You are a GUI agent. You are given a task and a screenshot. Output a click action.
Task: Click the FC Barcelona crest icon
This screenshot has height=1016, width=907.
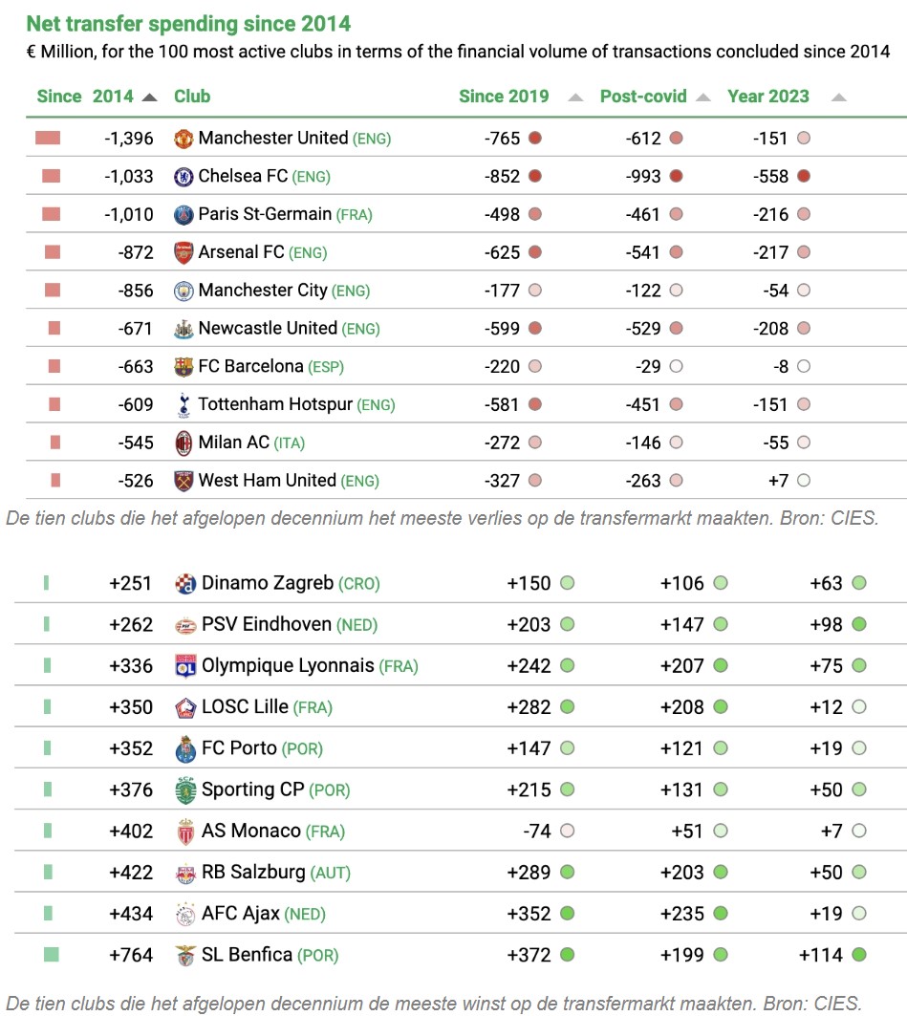184,367
